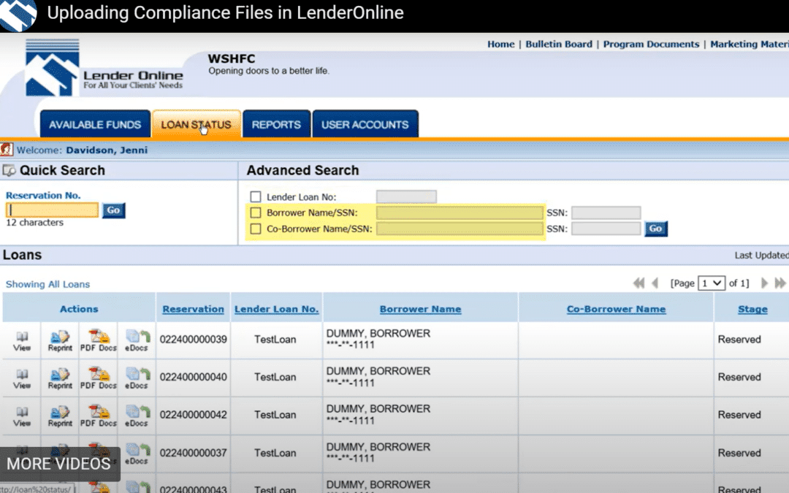This screenshot has height=493, width=789.
Task: Click Go button for Reservation No search
Action: [x=114, y=210]
